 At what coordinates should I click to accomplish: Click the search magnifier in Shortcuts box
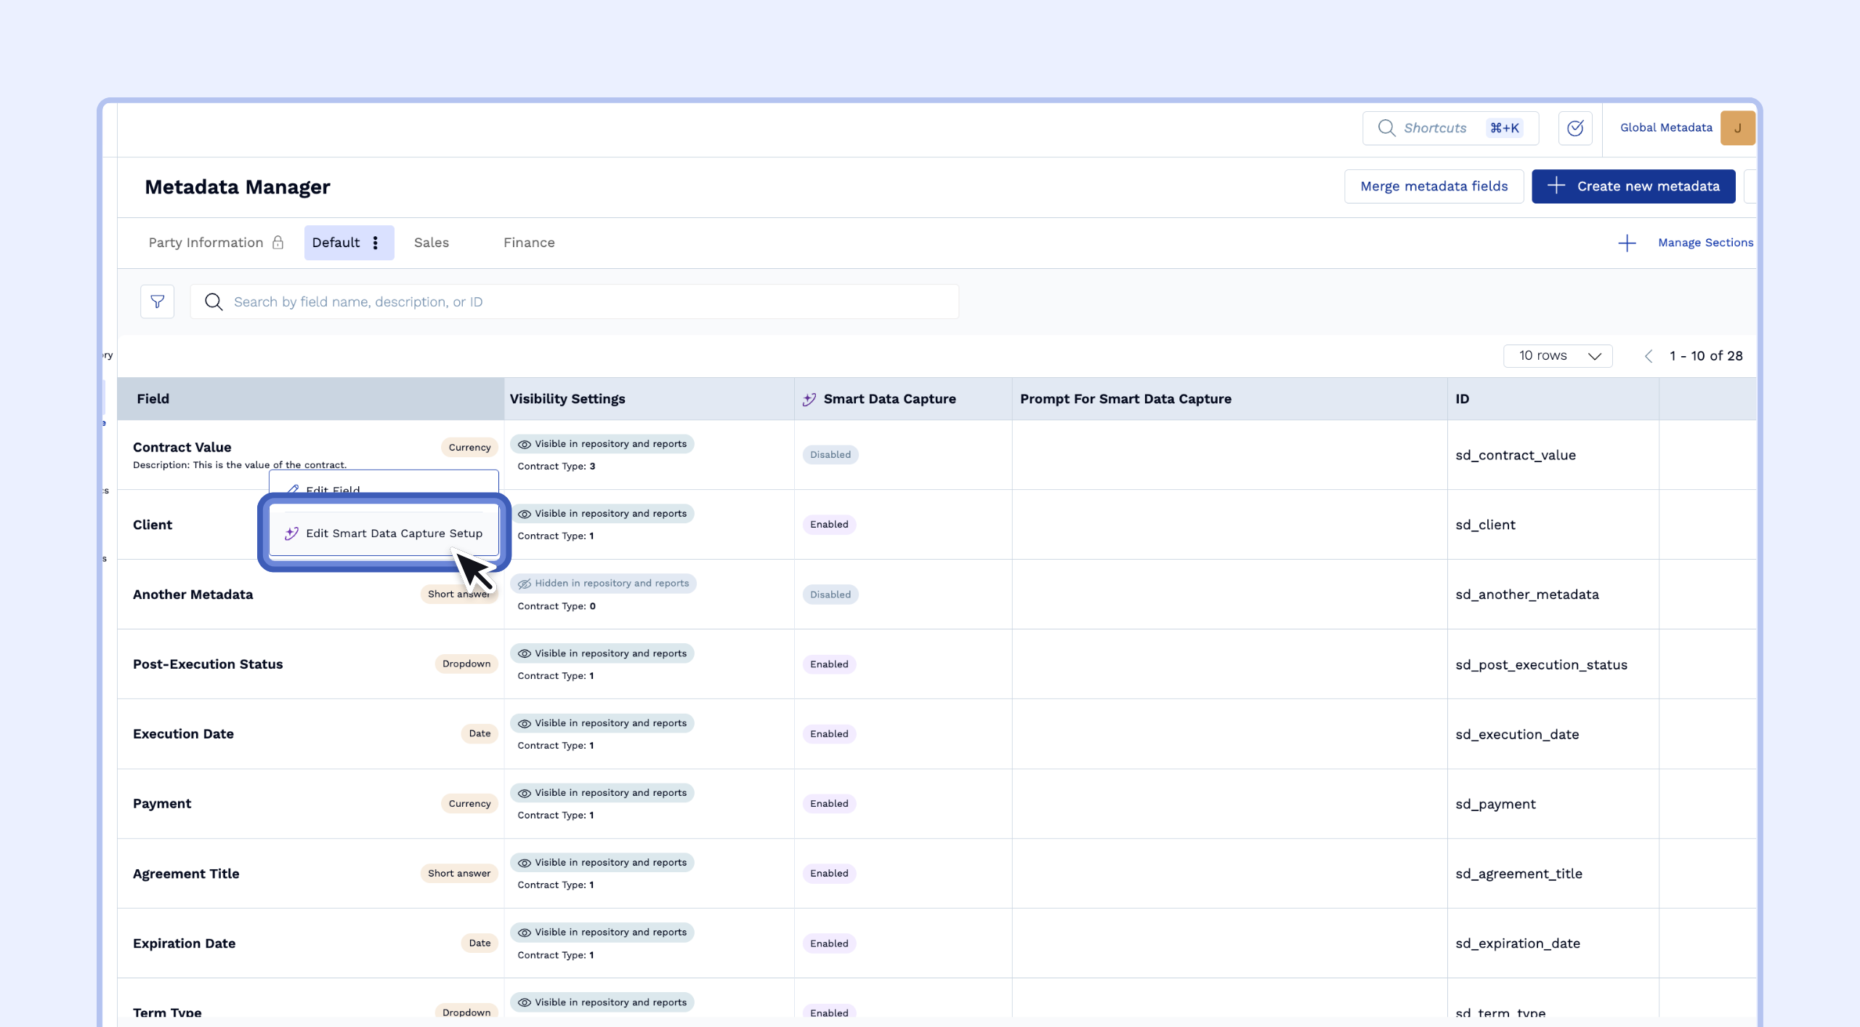tap(1386, 128)
